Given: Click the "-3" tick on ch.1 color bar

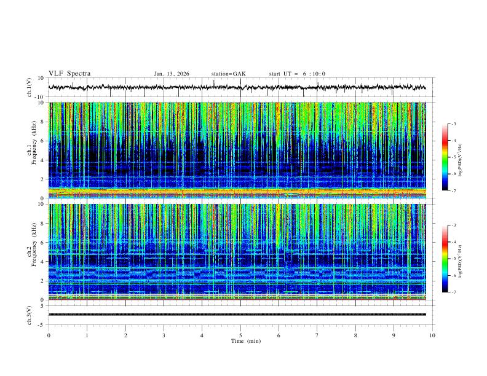Looking at the screenshot, I should coord(453,123).
